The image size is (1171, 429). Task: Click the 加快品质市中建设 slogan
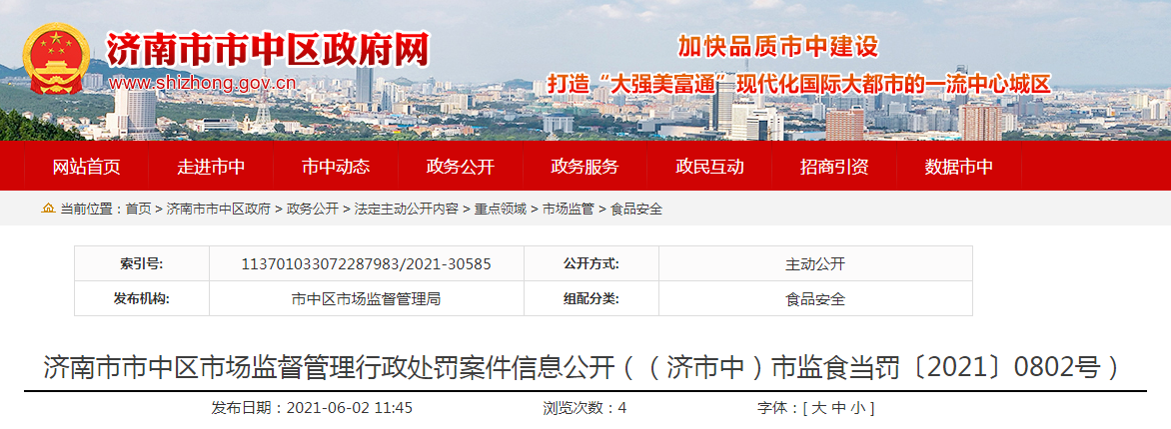pos(777,47)
